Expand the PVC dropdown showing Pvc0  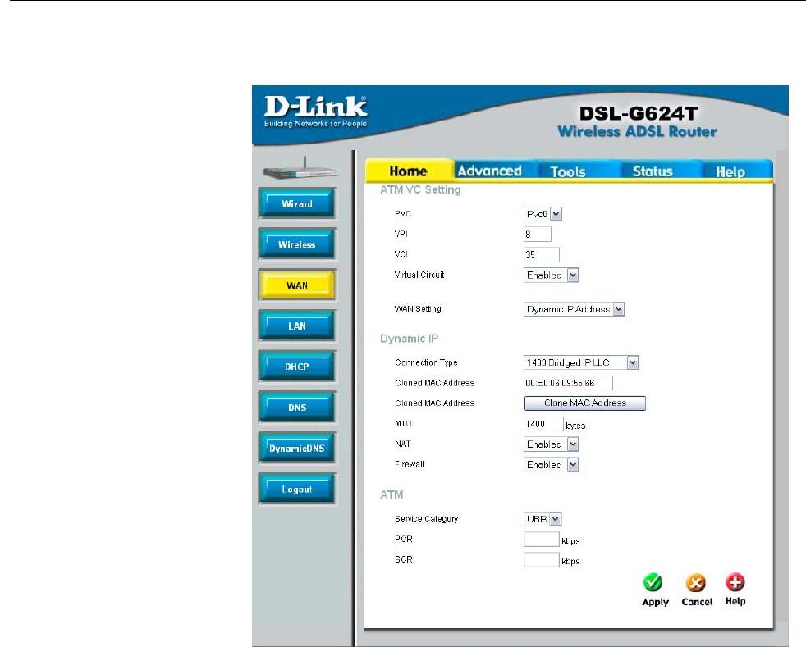(543, 214)
